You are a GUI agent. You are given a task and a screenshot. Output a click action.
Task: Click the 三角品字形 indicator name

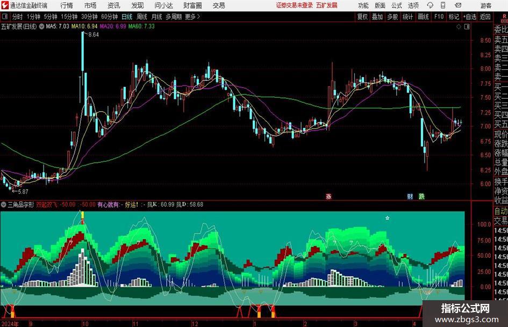(x=21, y=205)
